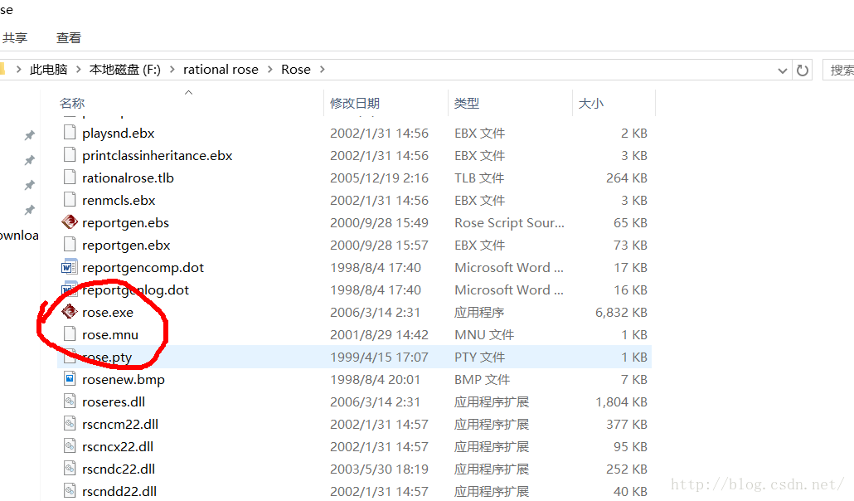This screenshot has height=501, width=854.
Task: Click the 264 KB size value
Action: (x=626, y=178)
